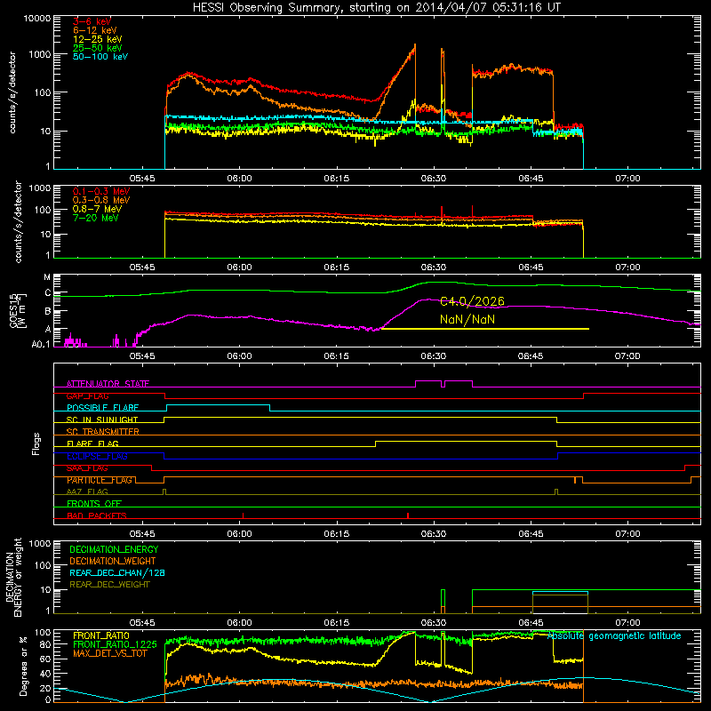Pick the 50-100 keV legend label

[100, 57]
